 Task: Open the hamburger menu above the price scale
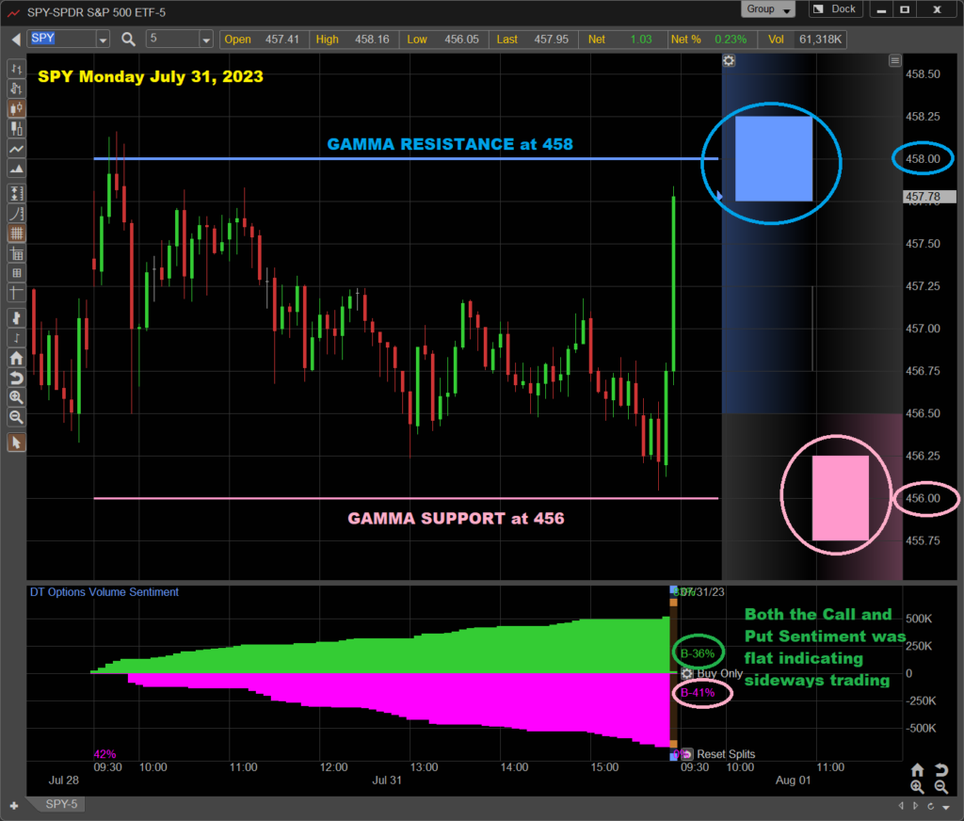[x=894, y=59]
